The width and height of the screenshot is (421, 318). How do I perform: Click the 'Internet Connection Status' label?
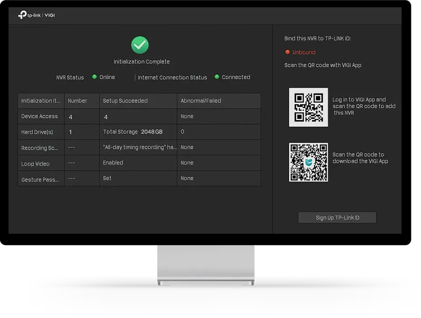[x=172, y=77]
